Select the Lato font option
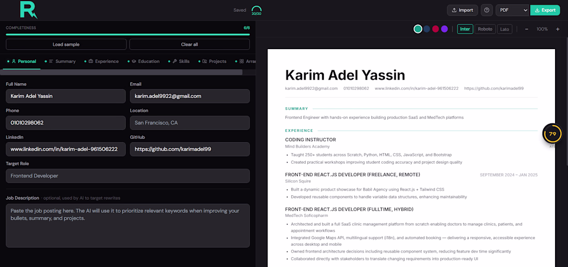This screenshot has width=568, height=267. (x=504, y=29)
